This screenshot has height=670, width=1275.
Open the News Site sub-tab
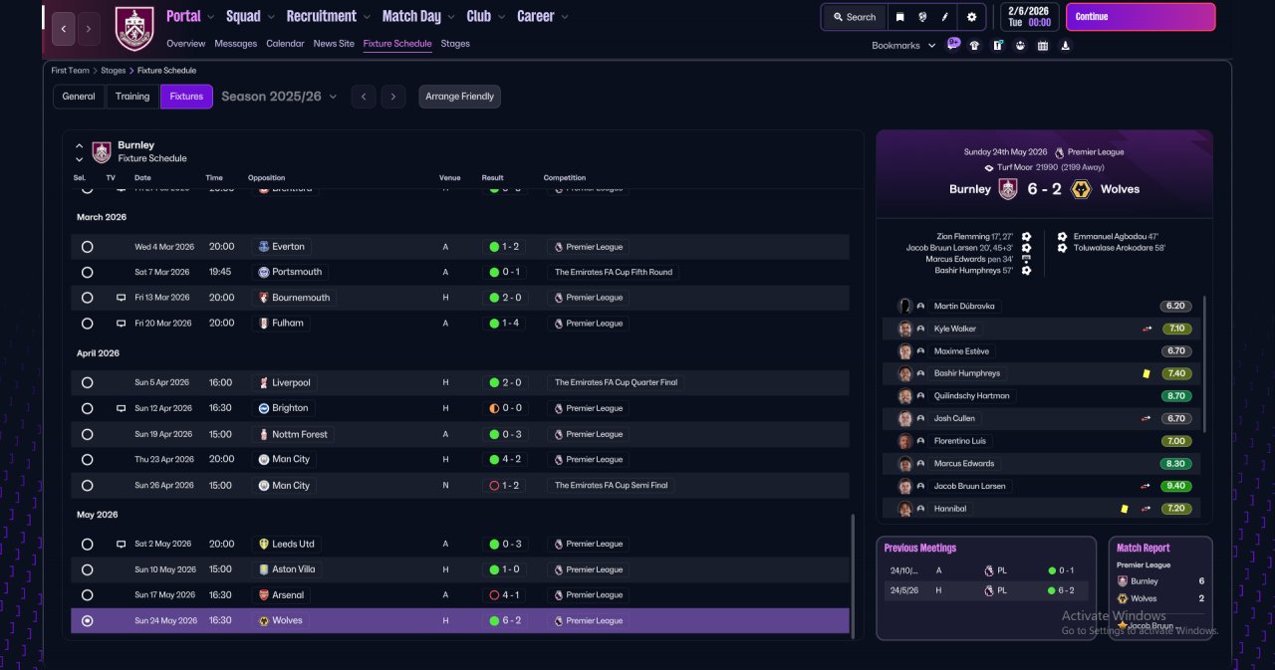(334, 44)
